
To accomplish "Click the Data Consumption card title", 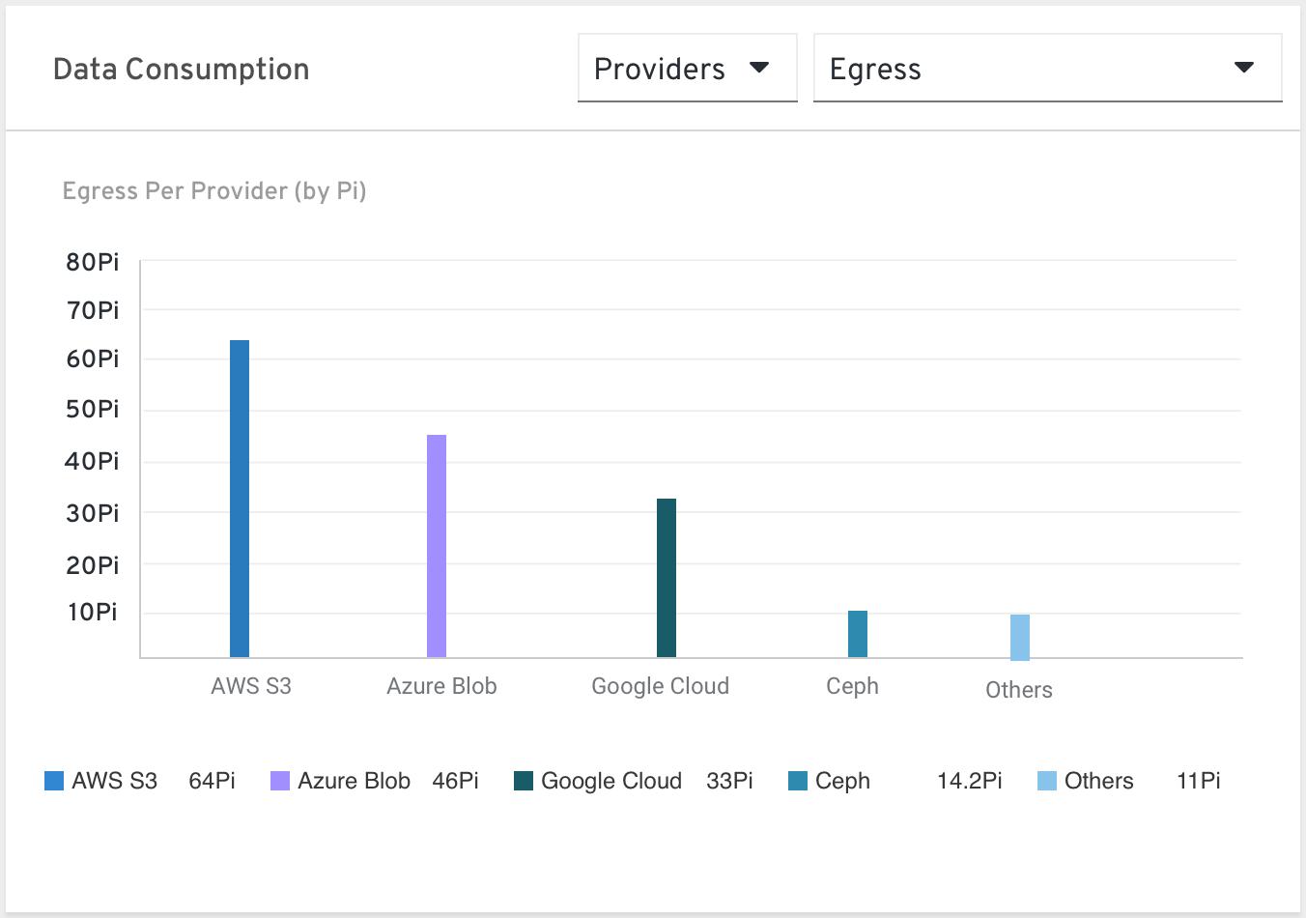I will coord(181,69).
